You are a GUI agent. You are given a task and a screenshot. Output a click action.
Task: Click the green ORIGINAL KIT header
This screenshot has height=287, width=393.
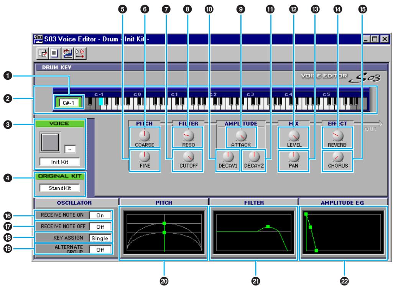click(60, 176)
